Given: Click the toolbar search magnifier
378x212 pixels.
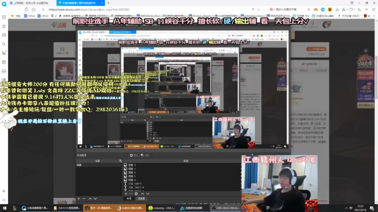Looking at the screenshot, I should 309,9.
